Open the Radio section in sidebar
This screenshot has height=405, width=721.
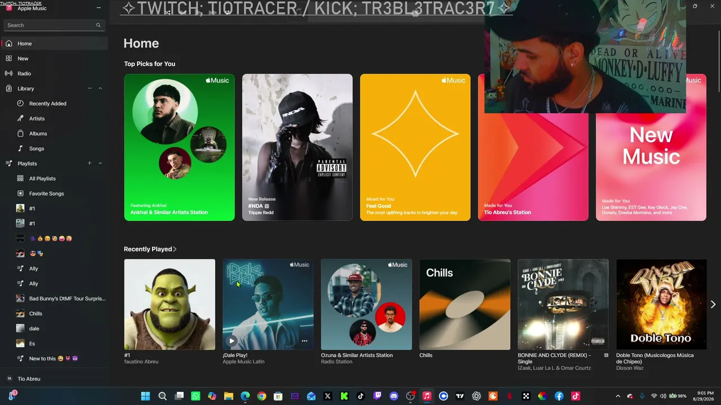click(x=54, y=74)
